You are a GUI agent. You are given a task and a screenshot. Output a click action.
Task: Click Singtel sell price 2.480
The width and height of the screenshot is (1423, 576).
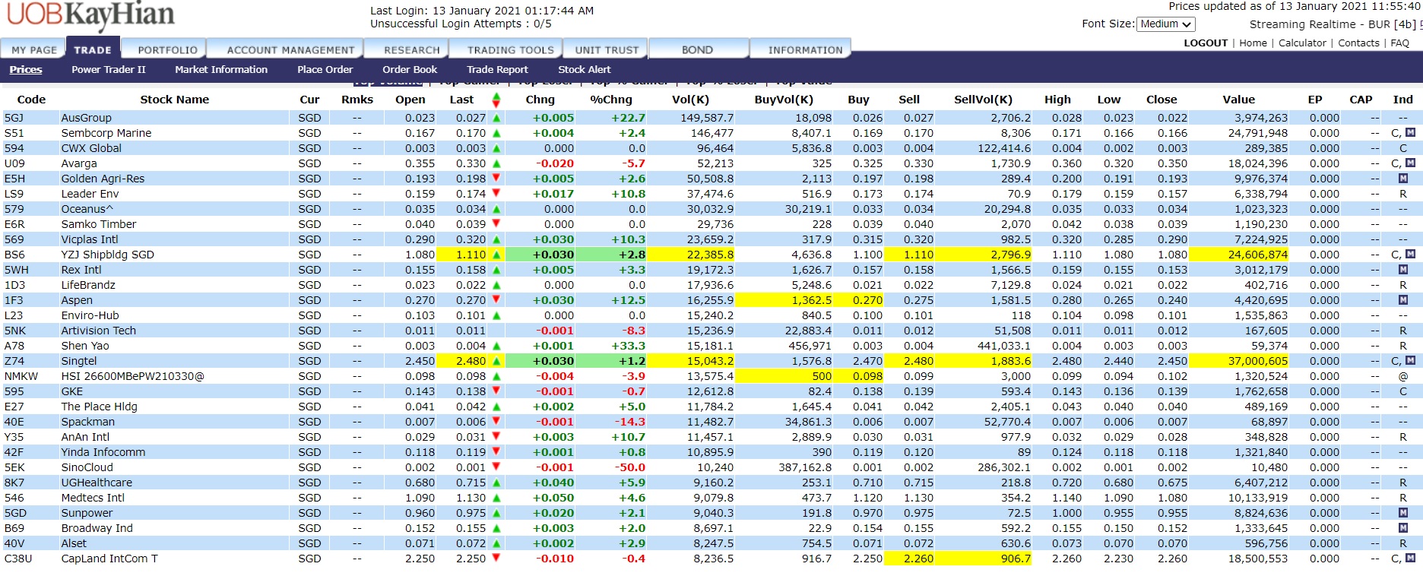tap(918, 361)
